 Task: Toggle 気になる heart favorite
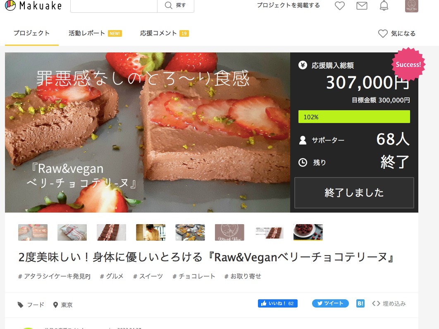(x=397, y=33)
